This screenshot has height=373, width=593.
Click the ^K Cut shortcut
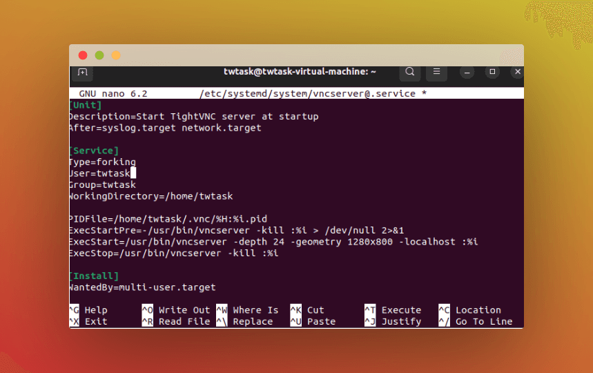coord(307,310)
